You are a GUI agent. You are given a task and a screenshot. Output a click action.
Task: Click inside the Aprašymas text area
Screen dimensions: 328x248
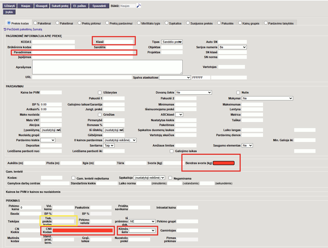[107, 67]
